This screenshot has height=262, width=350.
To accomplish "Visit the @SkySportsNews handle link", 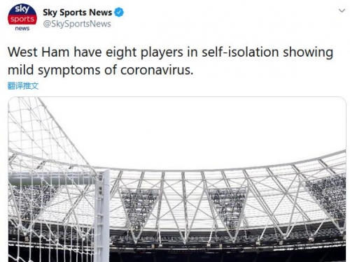I will [x=77, y=24].
